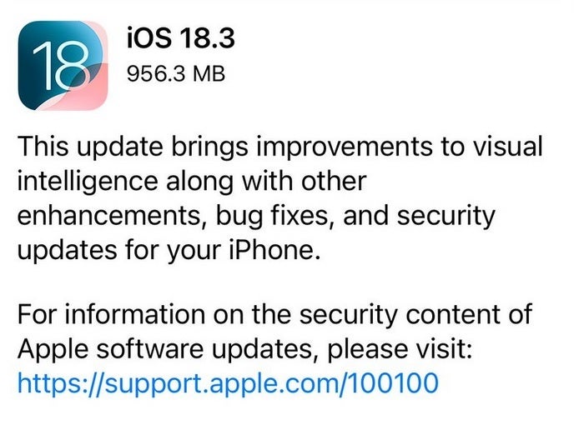Tap the 'enhancements, bug fixes' text line
The height and width of the screenshot is (430, 574).
[256, 217]
